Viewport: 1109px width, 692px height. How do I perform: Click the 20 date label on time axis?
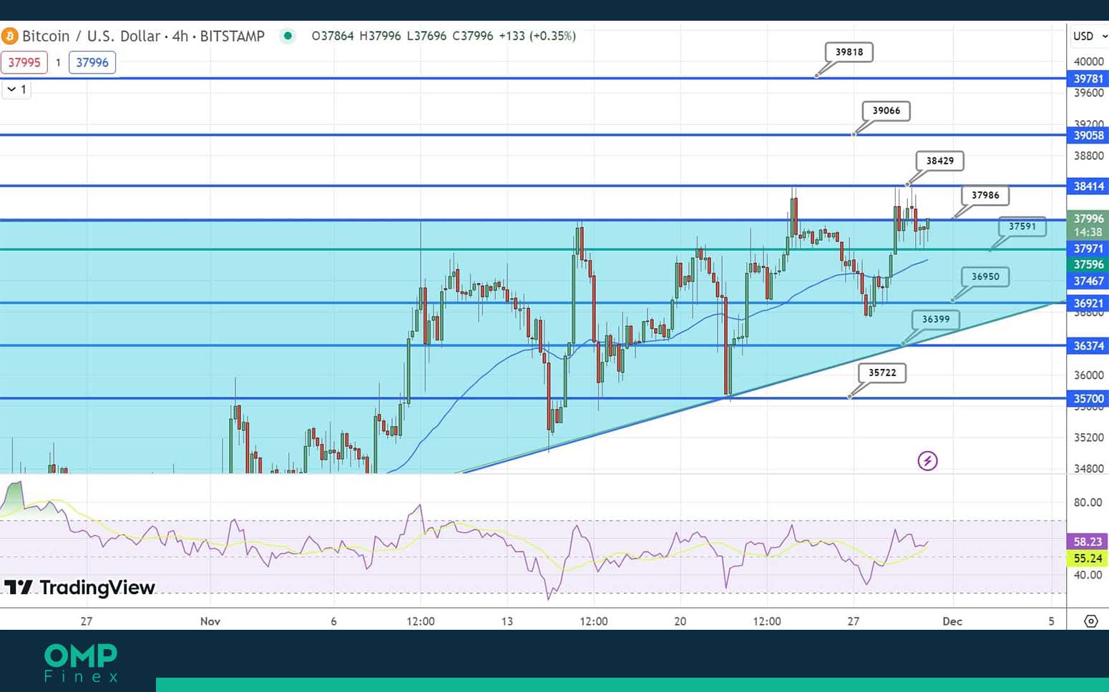[x=680, y=621]
